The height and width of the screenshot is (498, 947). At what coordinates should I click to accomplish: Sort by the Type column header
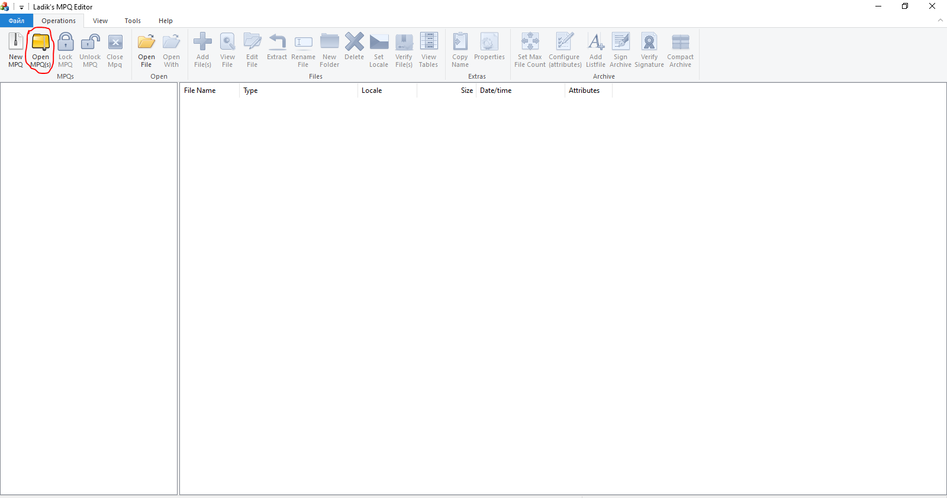[298, 90]
